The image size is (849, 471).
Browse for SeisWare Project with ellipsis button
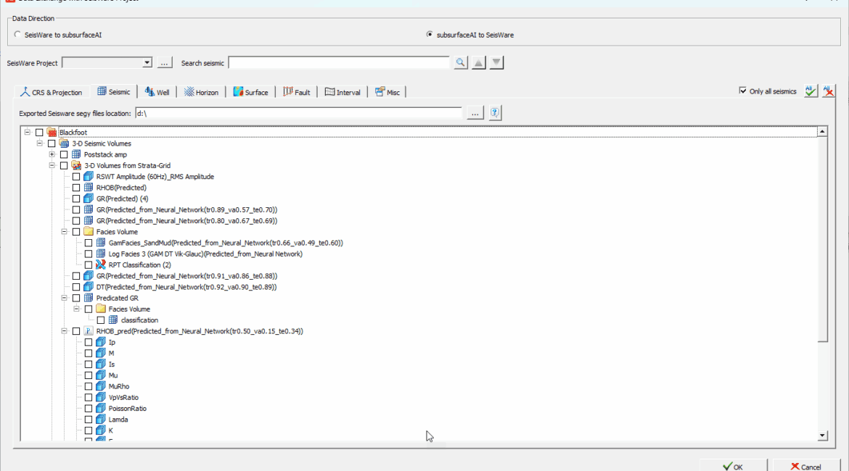pos(164,63)
